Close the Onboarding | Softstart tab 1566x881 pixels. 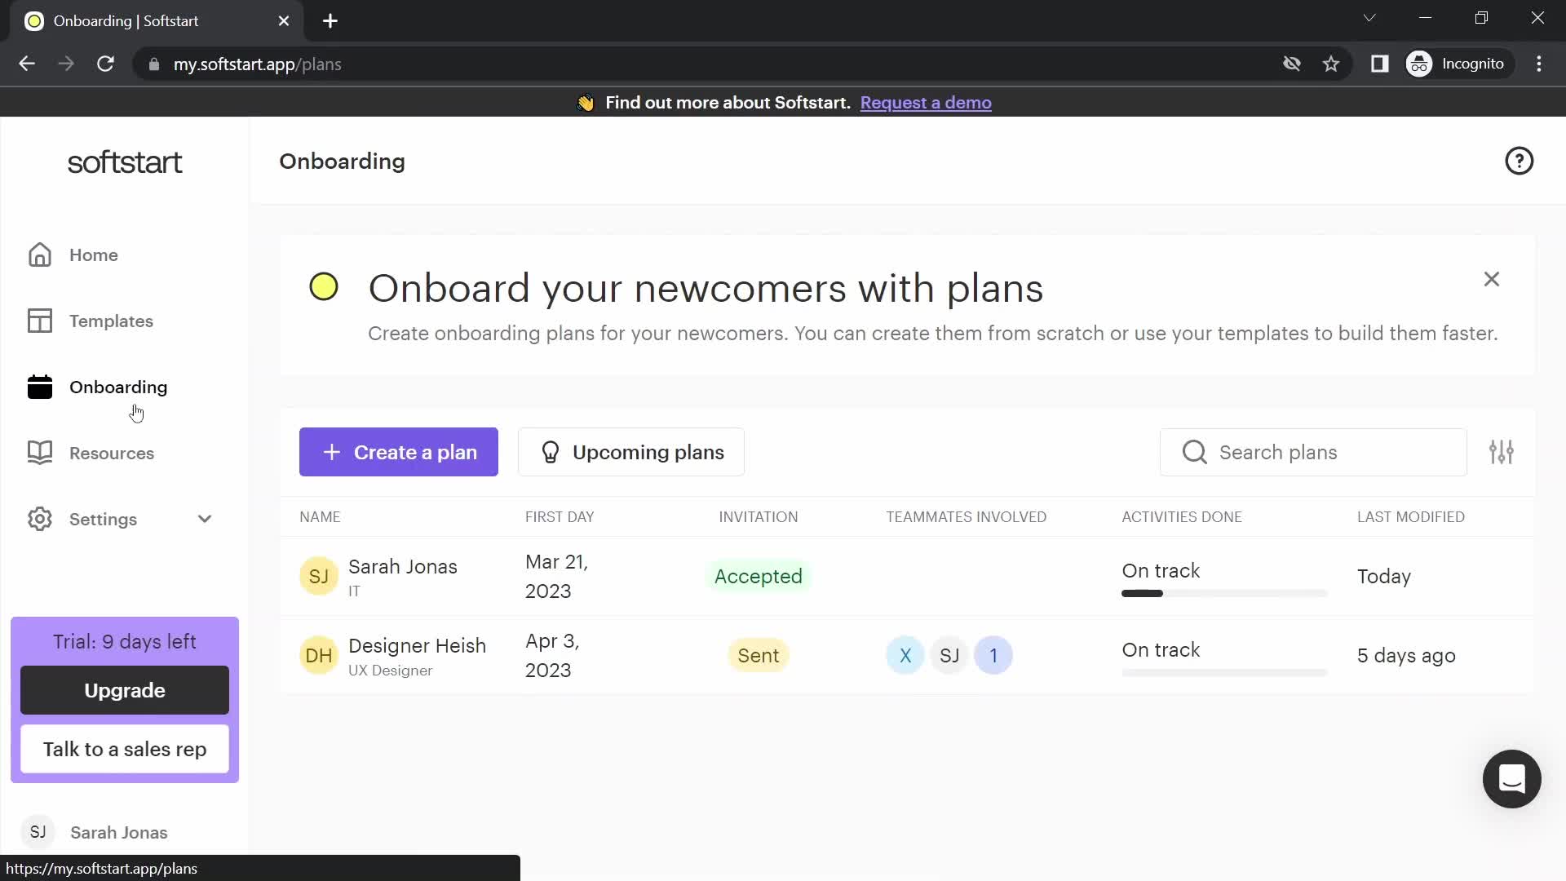[284, 21]
